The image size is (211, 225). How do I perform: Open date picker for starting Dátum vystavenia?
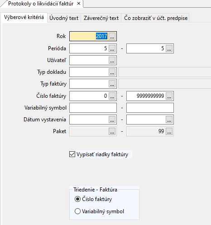click(x=112, y=120)
